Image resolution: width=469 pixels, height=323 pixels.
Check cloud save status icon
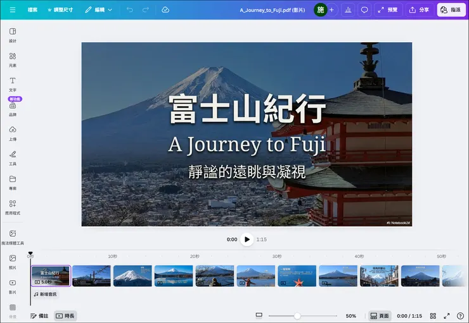point(165,10)
